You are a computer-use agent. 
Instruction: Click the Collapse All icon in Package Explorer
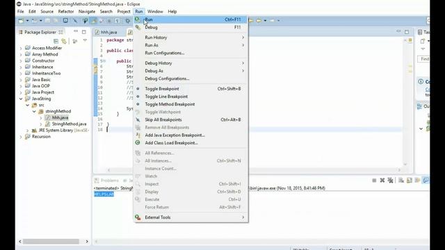point(56,41)
